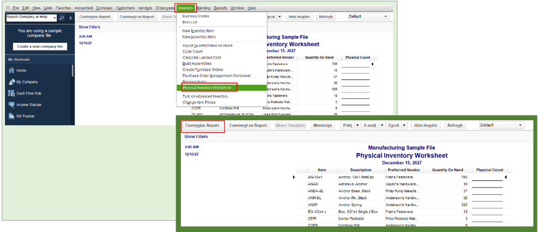
Task: Collapse the left shortcuts sidebar arrow
Action: point(70,17)
